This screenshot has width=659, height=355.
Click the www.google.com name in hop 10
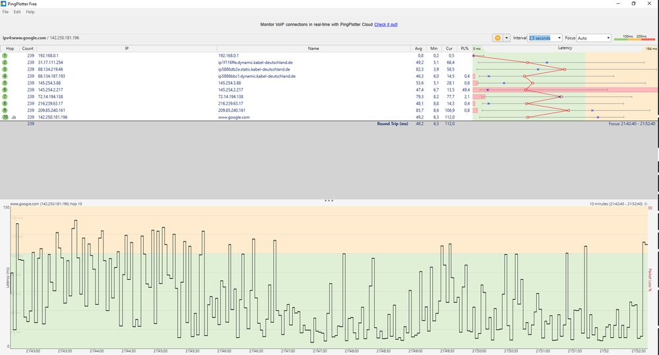(234, 117)
